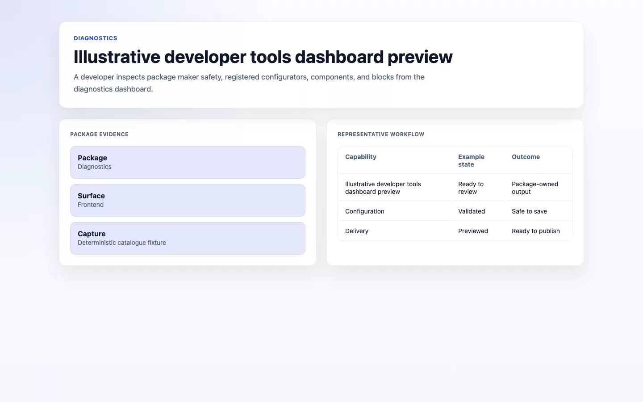Image resolution: width=643 pixels, height=402 pixels.
Task: Click the Configuration row cell
Action: (x=365, y=211)
